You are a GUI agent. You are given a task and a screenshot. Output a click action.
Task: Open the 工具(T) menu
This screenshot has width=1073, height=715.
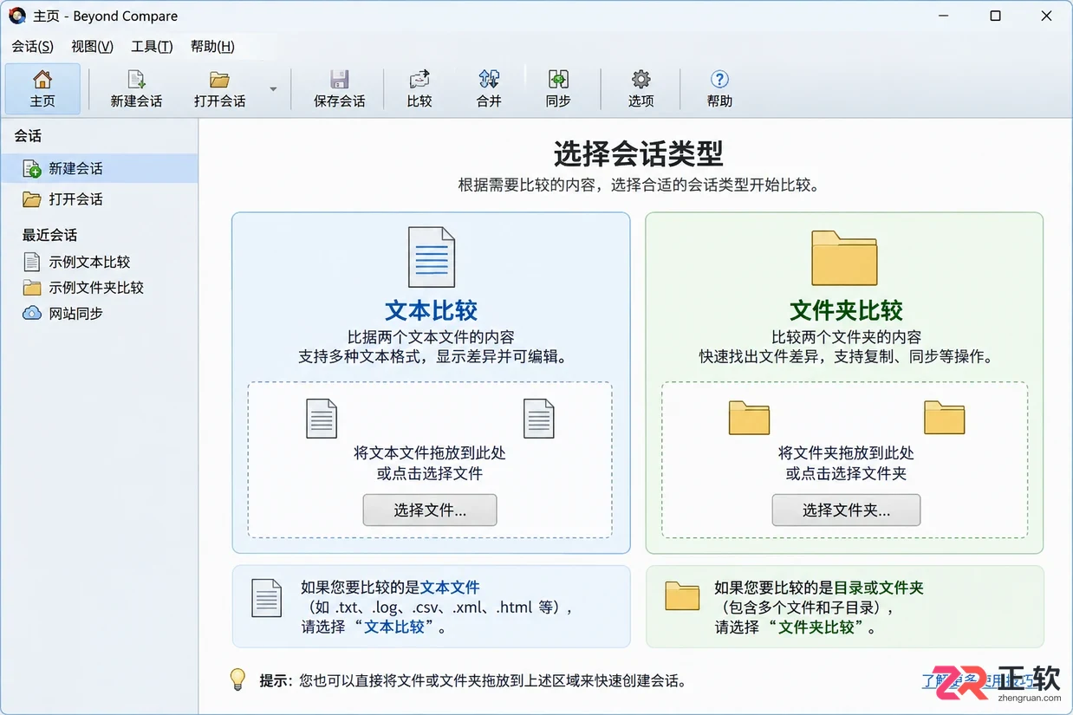click(152, 47)
